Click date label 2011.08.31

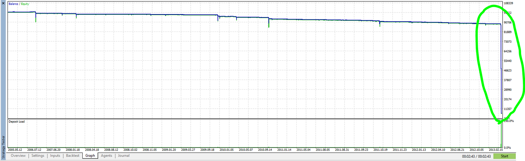coord(342,150)
